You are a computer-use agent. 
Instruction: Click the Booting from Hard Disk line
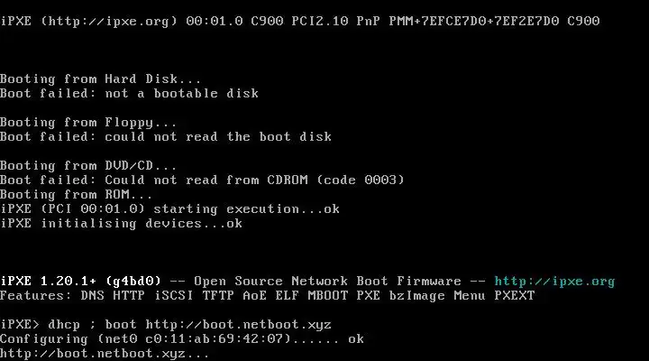click(100, 79)
